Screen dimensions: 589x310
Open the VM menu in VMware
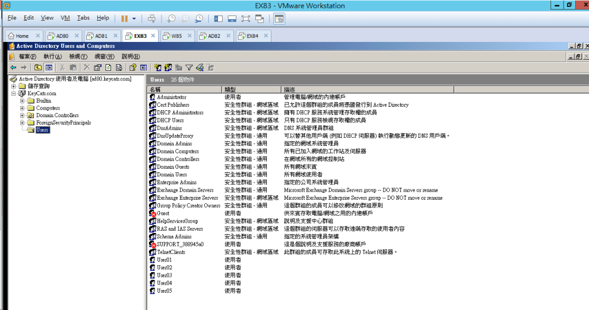click(x=65, y=18)
